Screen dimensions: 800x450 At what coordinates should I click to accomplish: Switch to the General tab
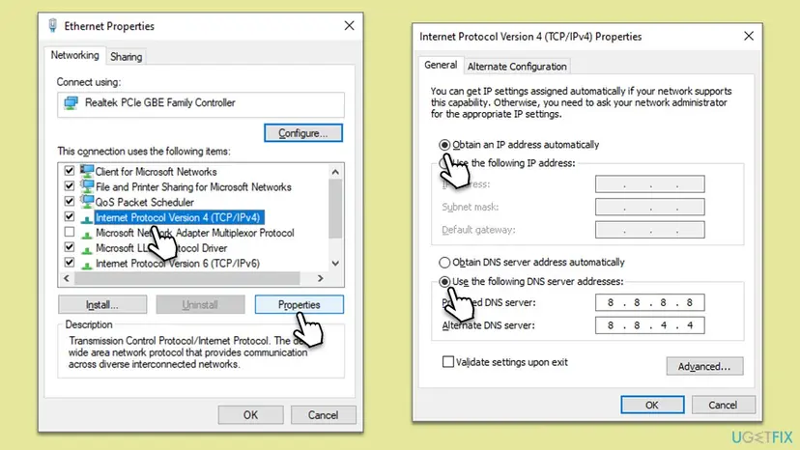coord(441,65)
